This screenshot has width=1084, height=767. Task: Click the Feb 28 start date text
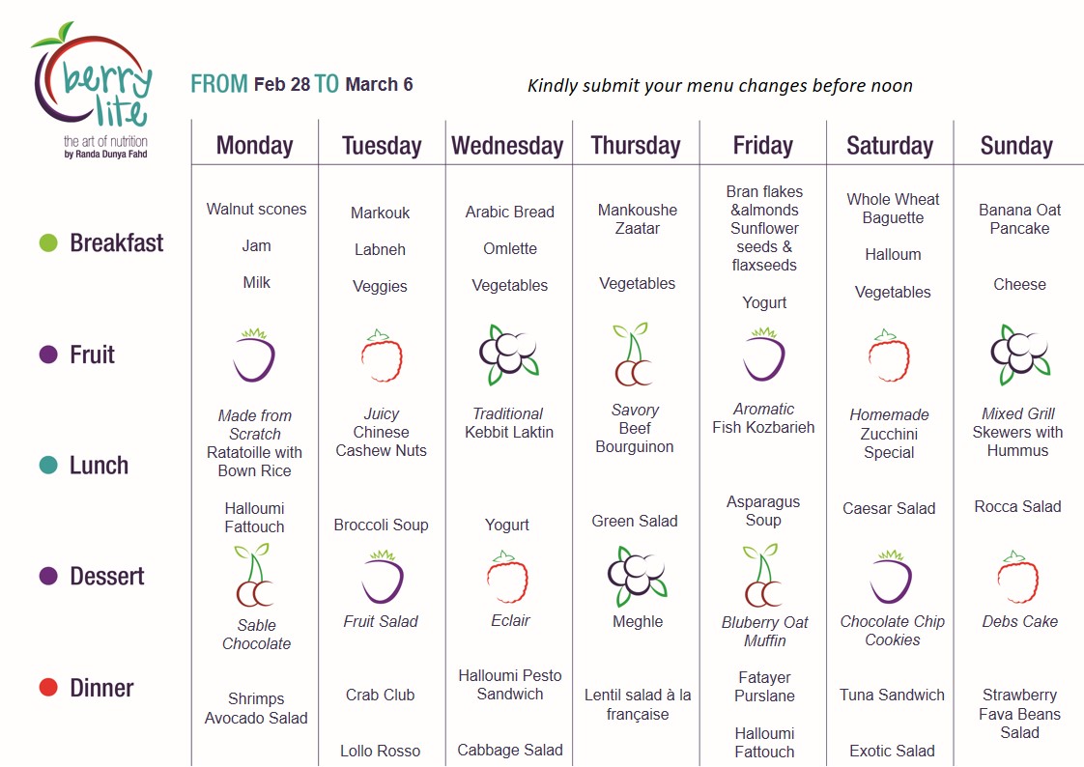tap(282, 84)
